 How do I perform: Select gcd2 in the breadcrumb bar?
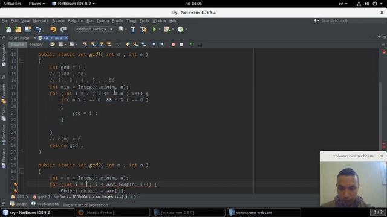(40, 197)
